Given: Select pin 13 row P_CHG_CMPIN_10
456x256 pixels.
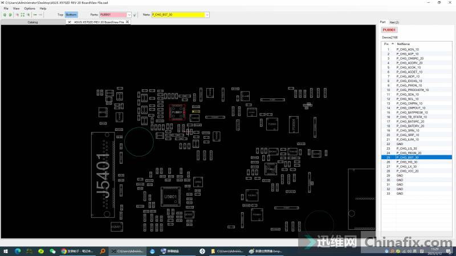Looking at the screenshot, I should click(417, 104).
